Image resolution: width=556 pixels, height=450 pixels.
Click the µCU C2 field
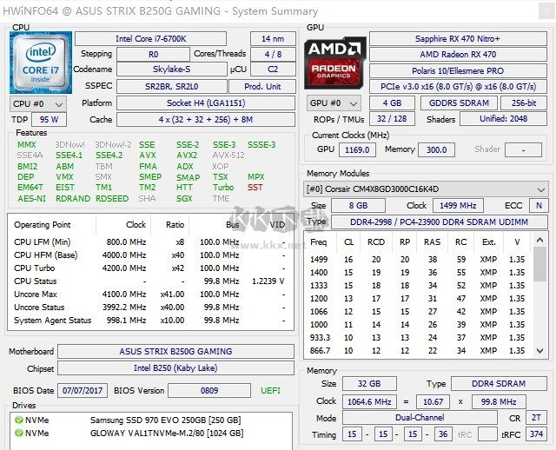[273, 69]
